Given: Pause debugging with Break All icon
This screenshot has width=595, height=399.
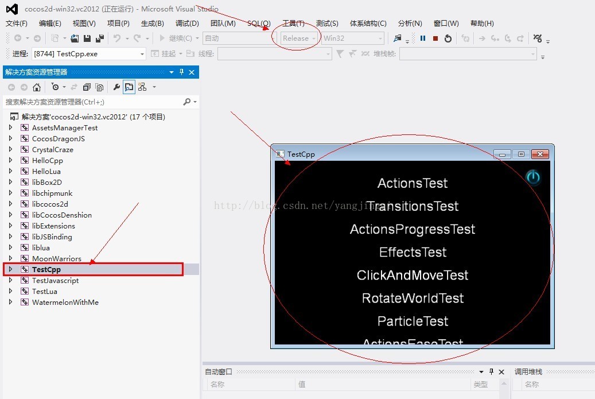Looking at the screenshot, I should 423,38.
